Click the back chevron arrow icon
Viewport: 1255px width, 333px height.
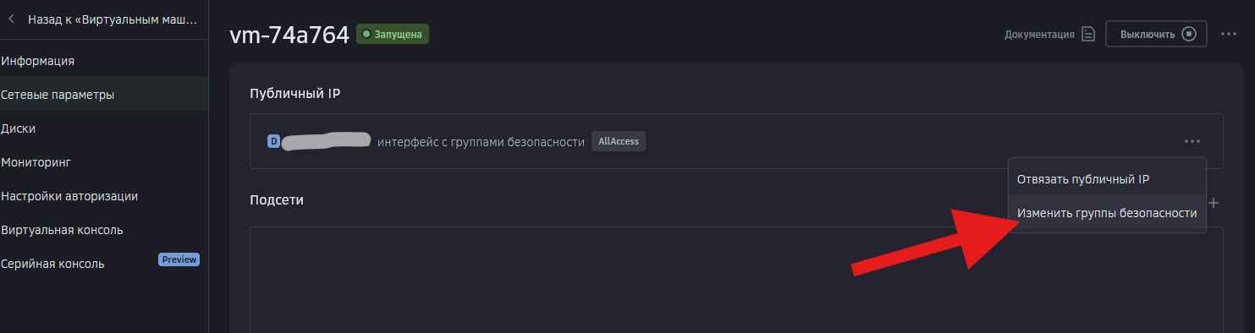11,18
